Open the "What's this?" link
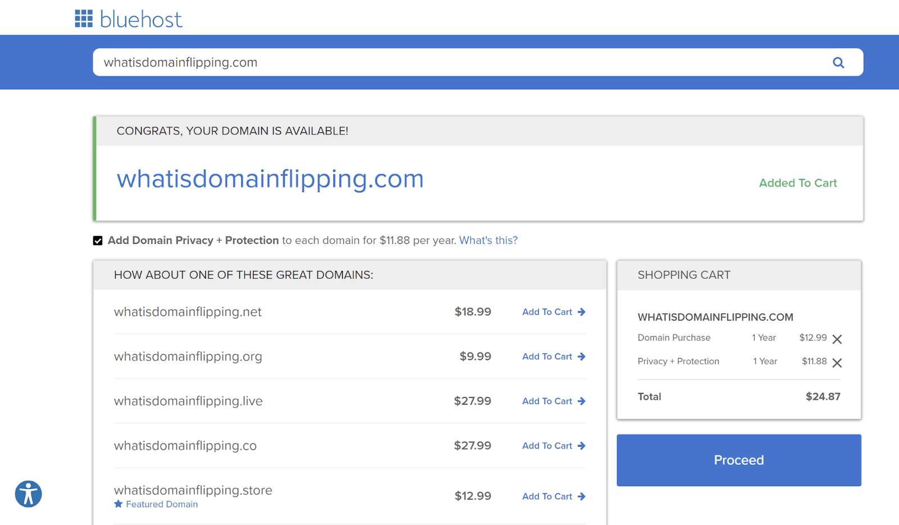Screen dimensions: 899x525 tap(488, 240)
